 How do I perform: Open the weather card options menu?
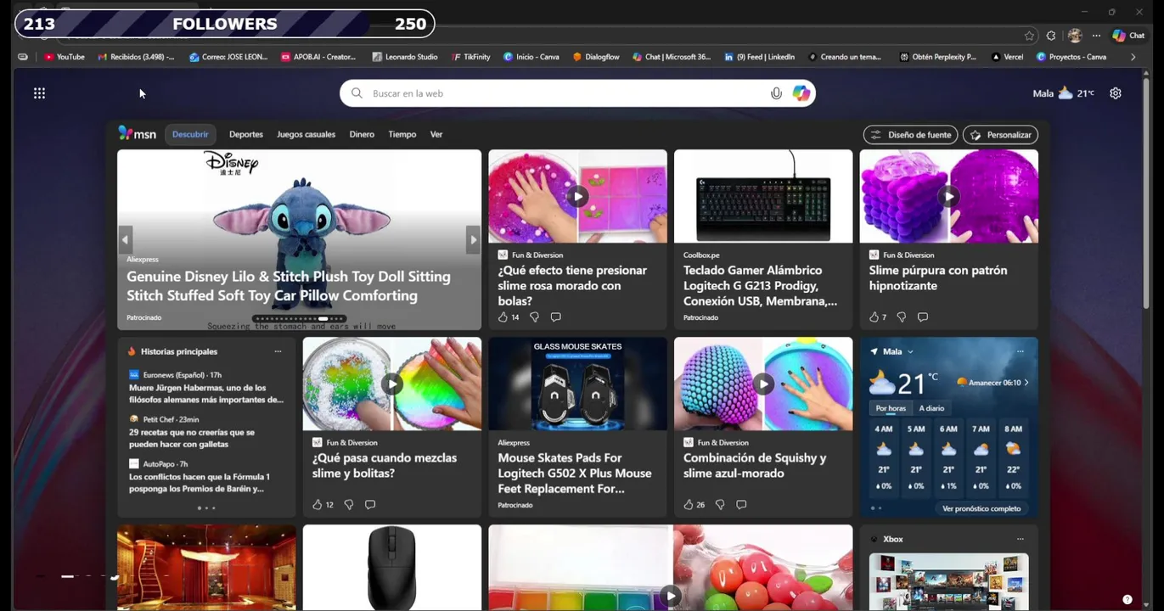[1021, 351]
